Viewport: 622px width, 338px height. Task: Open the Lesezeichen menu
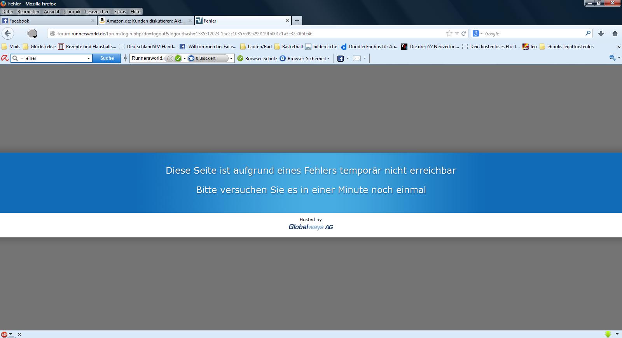97,12
